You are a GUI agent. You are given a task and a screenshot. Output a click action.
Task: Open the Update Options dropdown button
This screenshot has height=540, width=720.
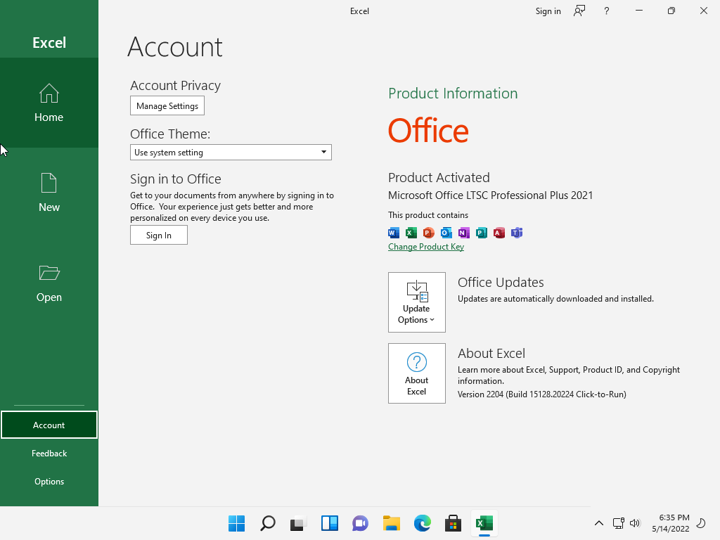pos(416,302)
